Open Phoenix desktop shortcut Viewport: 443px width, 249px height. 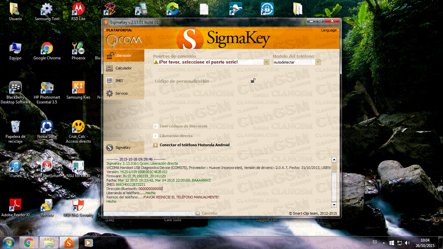tap(78, 51)
